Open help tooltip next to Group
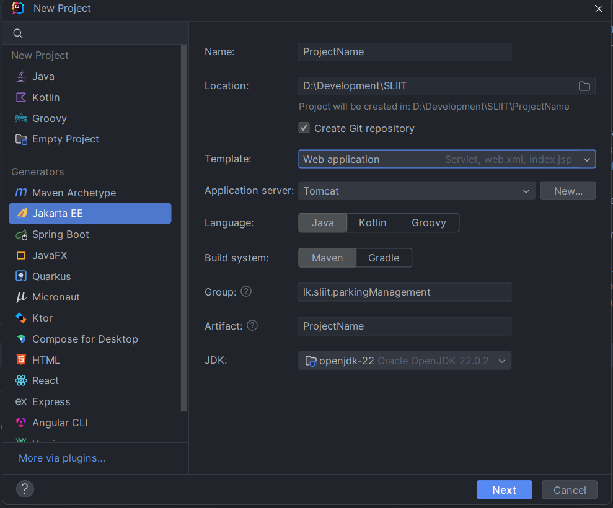Screen dimensions: 613x508 click(246, 291)
